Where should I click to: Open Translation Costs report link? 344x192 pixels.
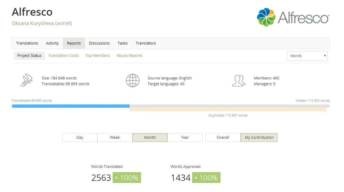(63, 56)
